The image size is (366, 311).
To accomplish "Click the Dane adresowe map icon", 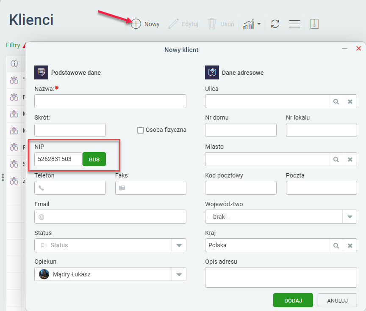I will pos(212,72).
